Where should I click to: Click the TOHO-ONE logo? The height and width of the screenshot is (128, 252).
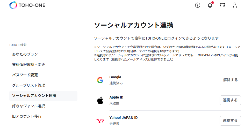(27, 5)
